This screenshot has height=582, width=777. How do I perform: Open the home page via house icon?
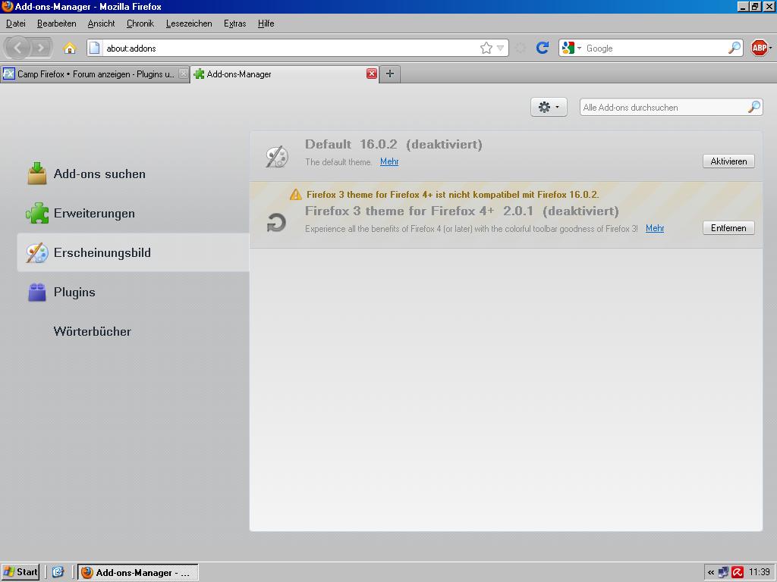(x=70, y=48)
